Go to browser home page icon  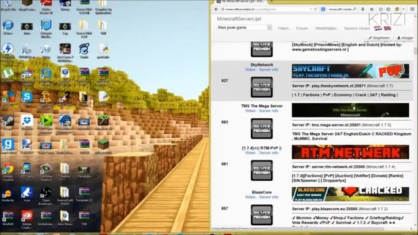pyautogui.click(x=372, y=9)
